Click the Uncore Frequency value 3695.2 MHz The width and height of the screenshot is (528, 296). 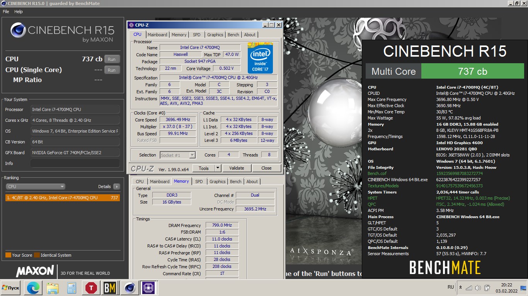click(x=255, y=209)
